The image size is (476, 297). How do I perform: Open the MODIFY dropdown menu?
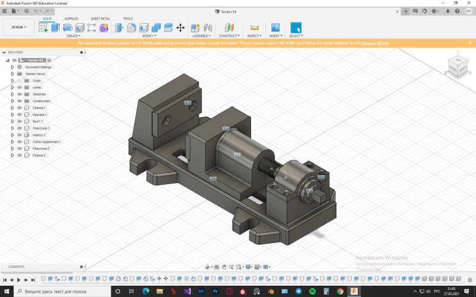pos(149,36)
